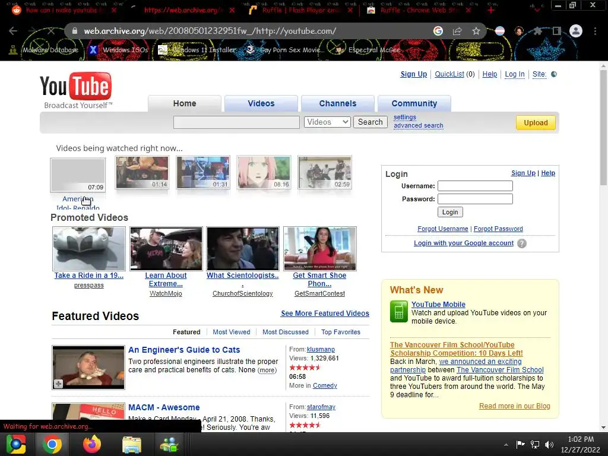
Task: Open the Videos search type dropdown
Action: [x=327, y=122]
